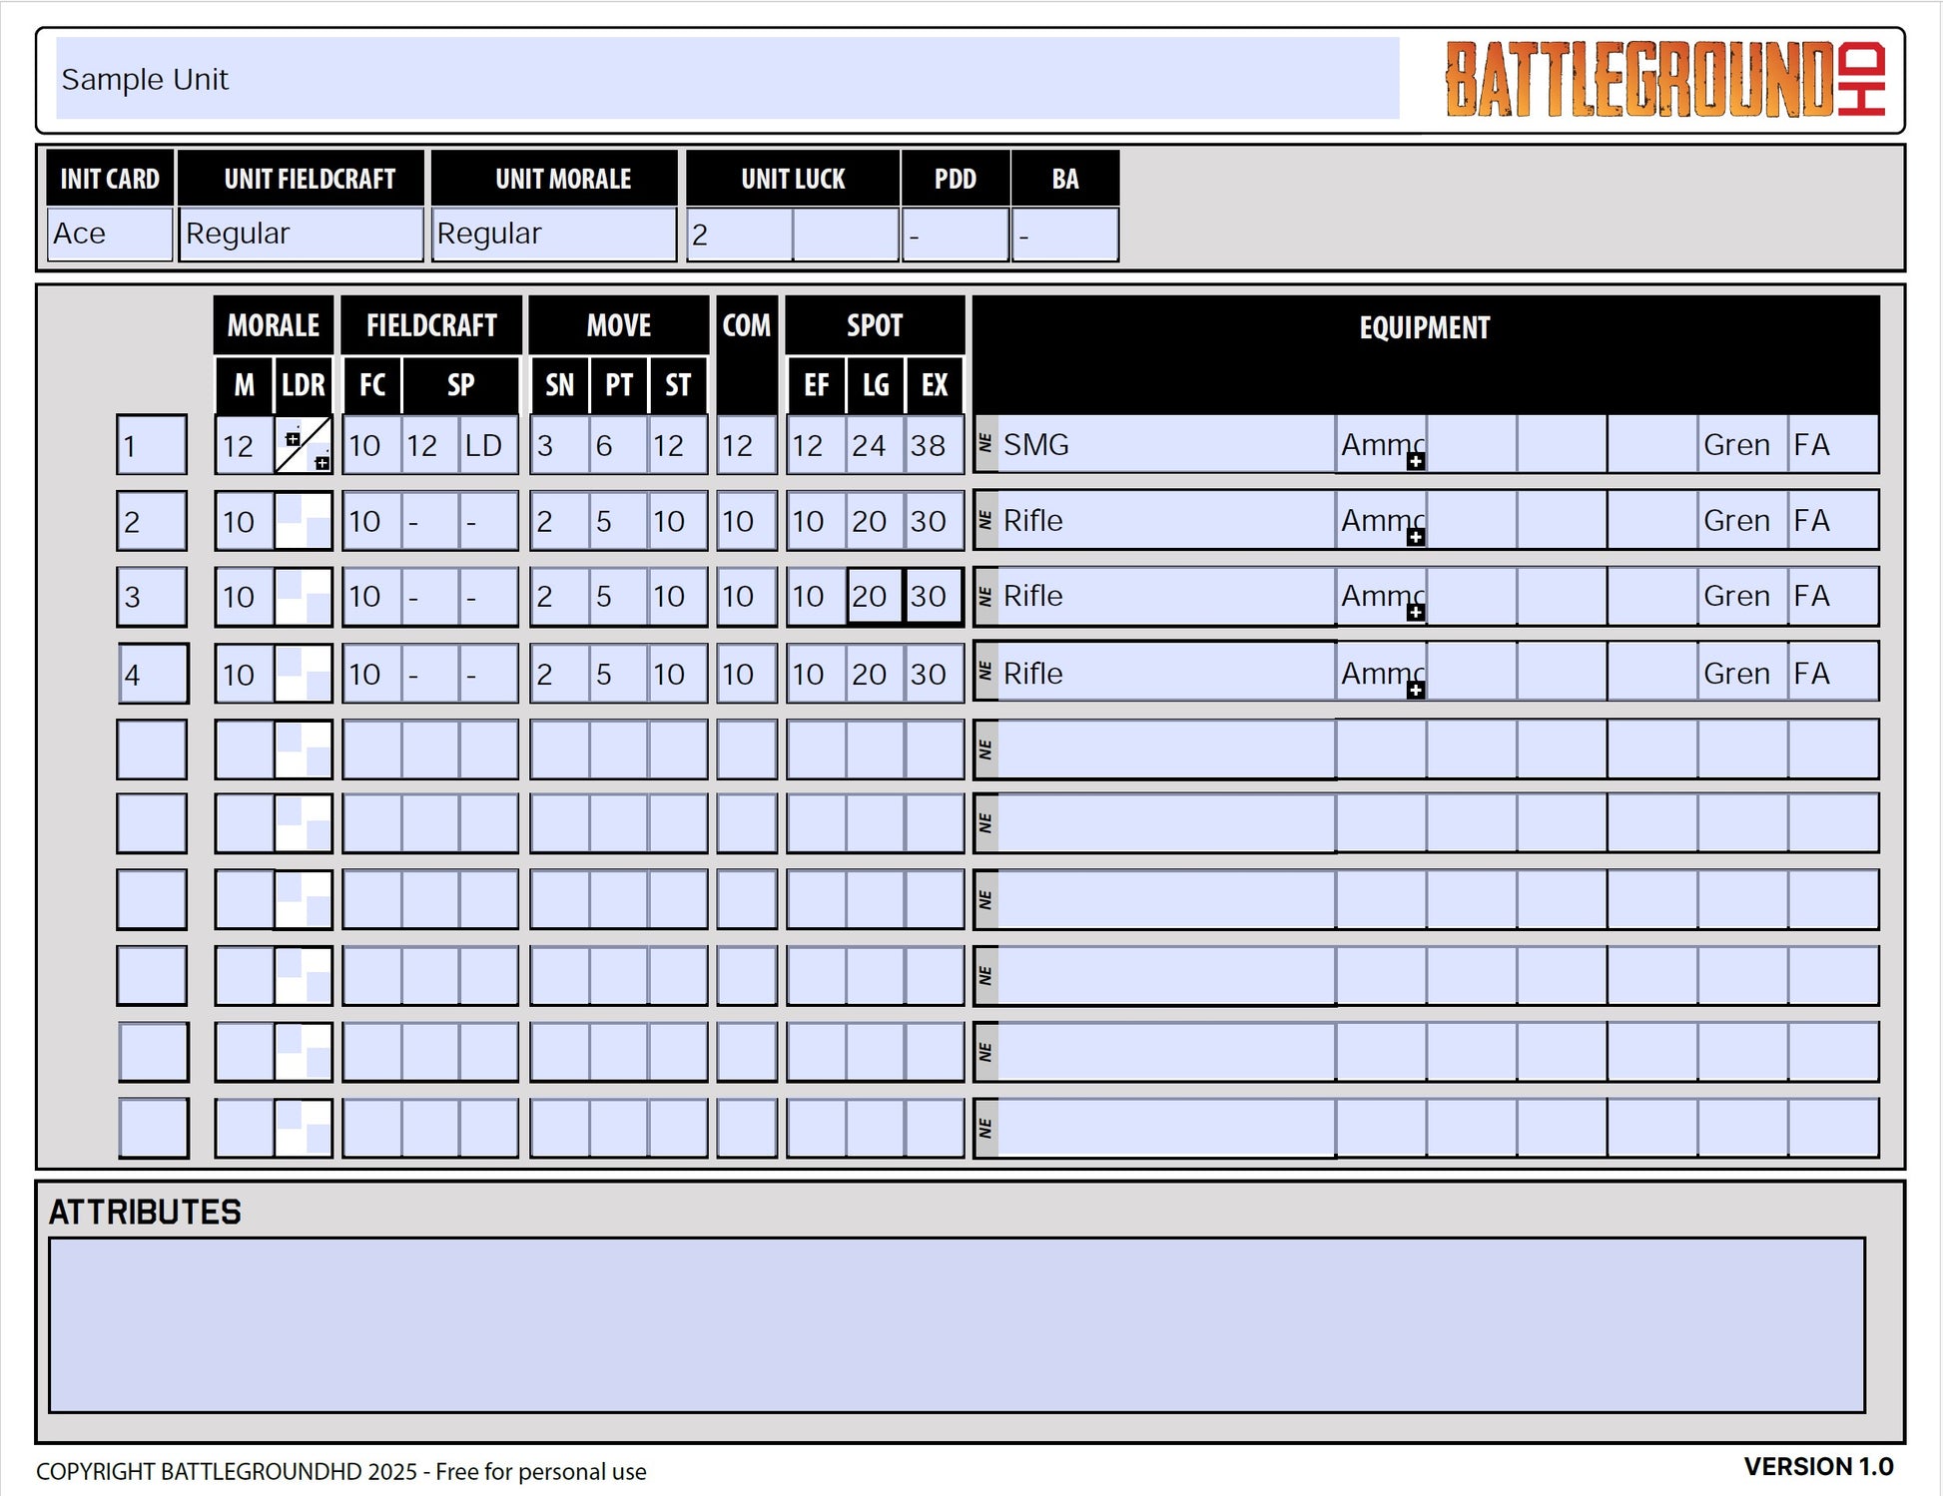Screen dimensions: 1943x1496
Task: Click soldier 1's SP field showing LD
Action: pyautogui.click(x=488, y=445)
